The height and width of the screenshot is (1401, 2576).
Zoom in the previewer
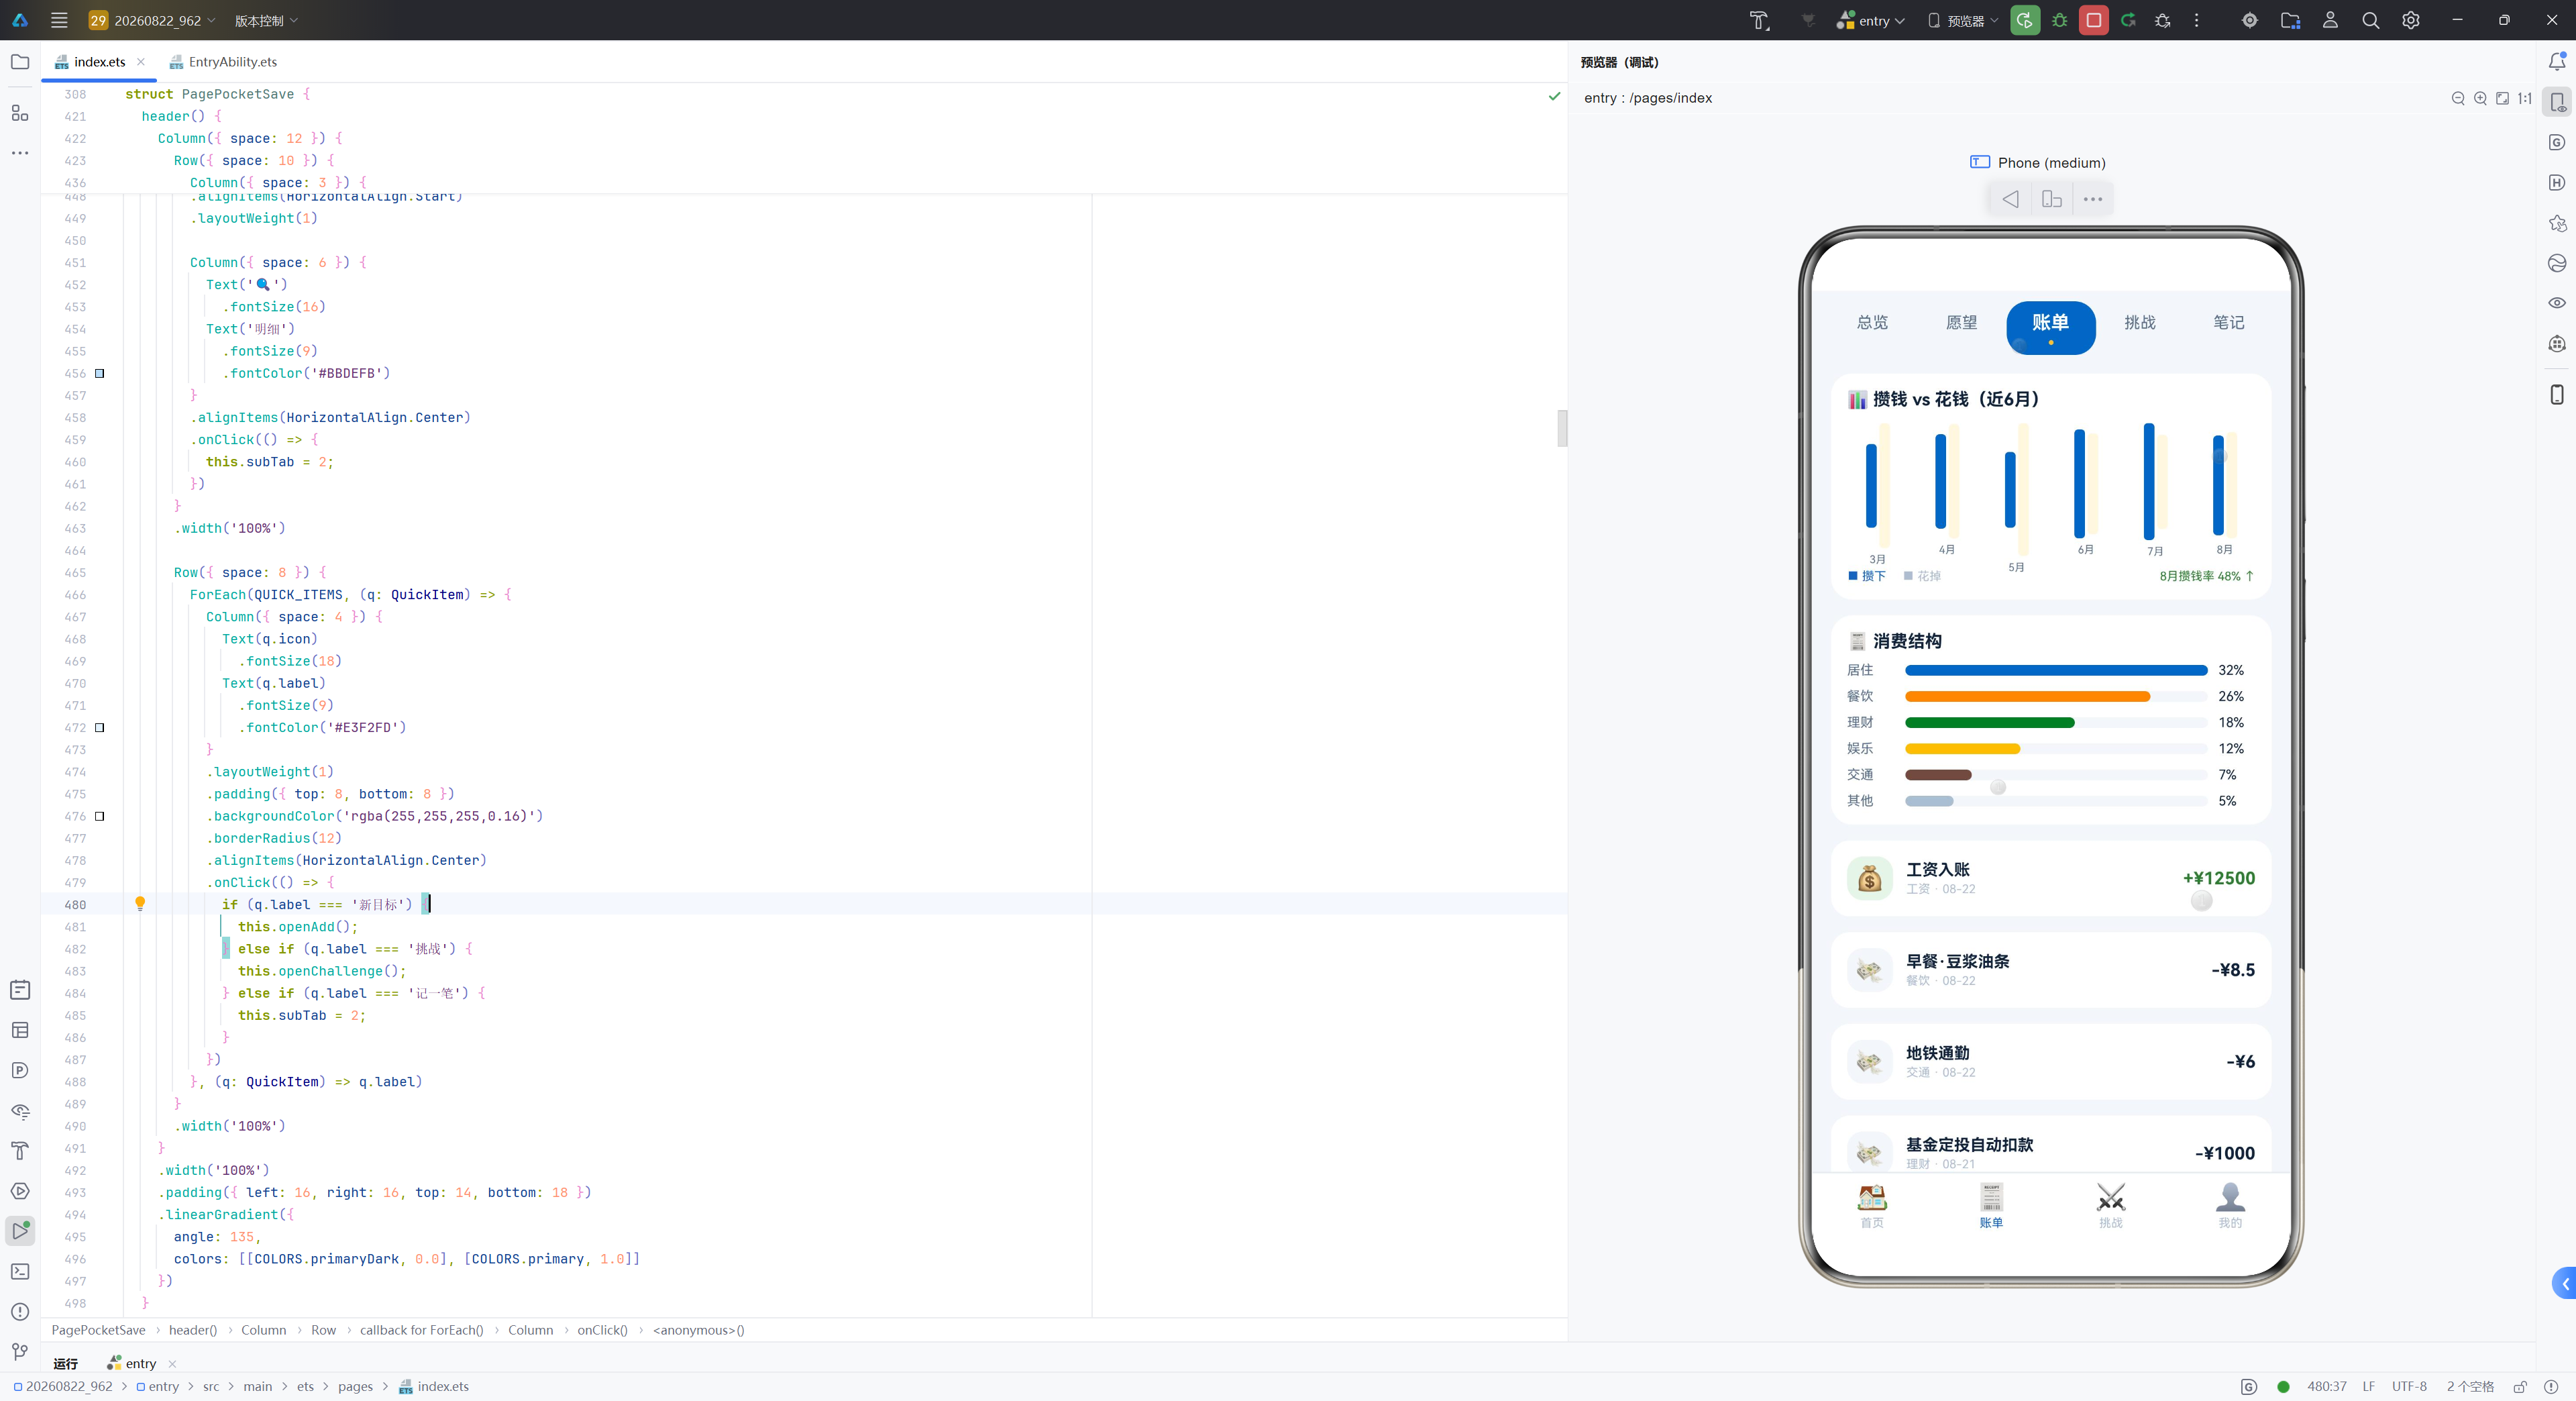coord(2480,98)
